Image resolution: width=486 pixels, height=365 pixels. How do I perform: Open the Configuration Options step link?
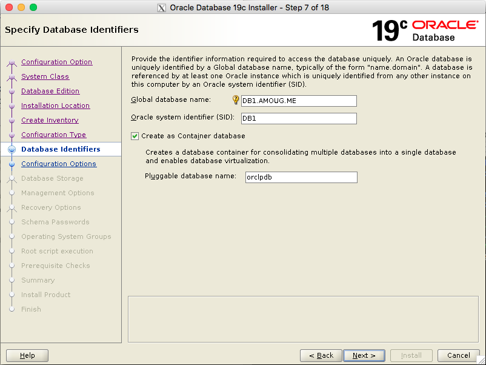tap(58, 164)
